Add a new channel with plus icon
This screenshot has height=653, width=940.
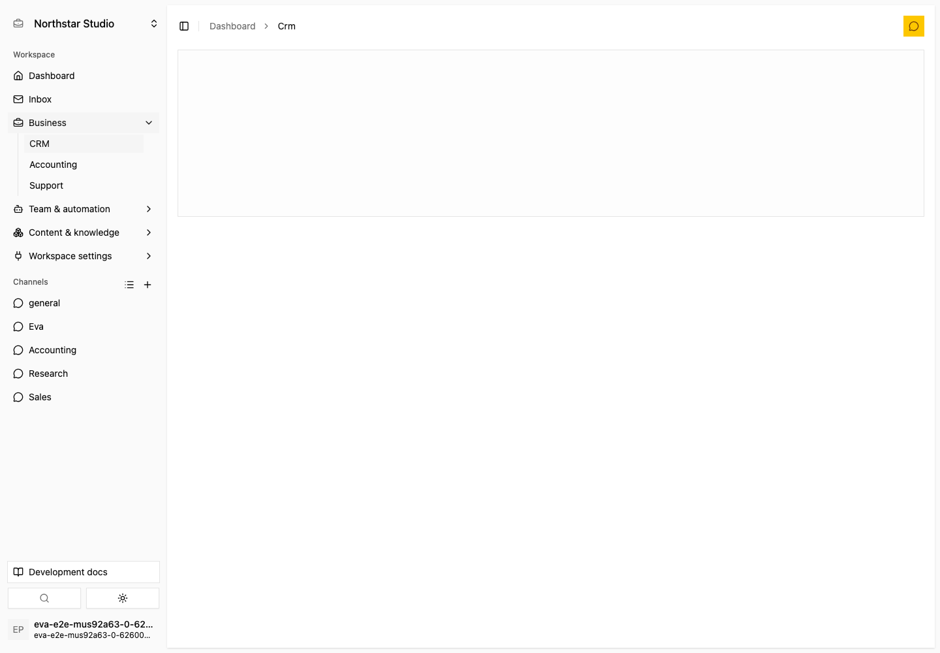pos(148,285)
